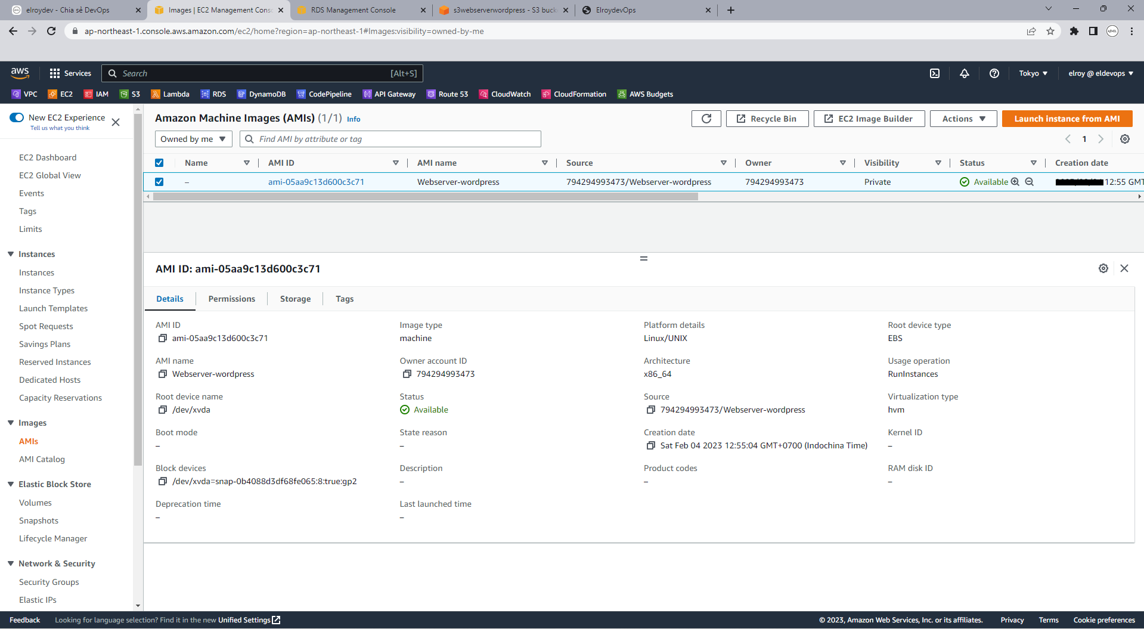Open the CodePipeline shortcut in favorites bar
Viewport: 1144px width, 629px height.
[324, 94]
